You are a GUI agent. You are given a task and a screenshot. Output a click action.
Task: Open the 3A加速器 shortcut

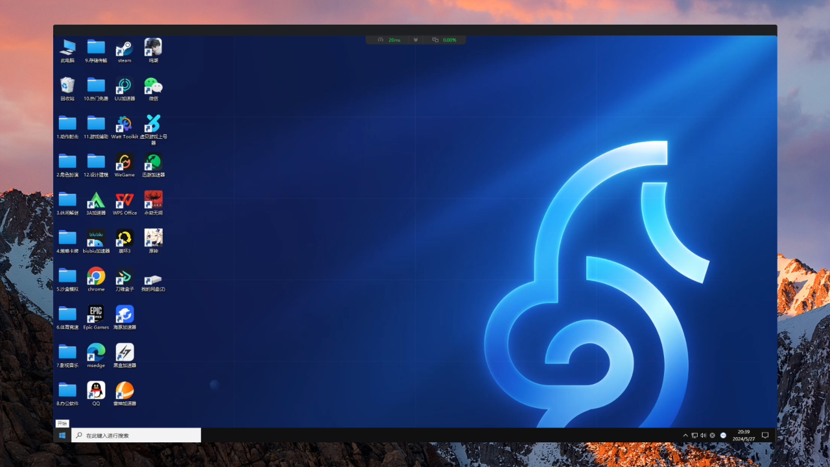point(96,204)
